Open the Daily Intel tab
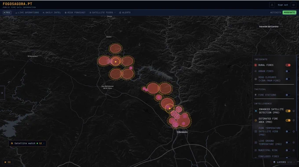Viewport: 299px width, 167px height. (x=52, y=13)
